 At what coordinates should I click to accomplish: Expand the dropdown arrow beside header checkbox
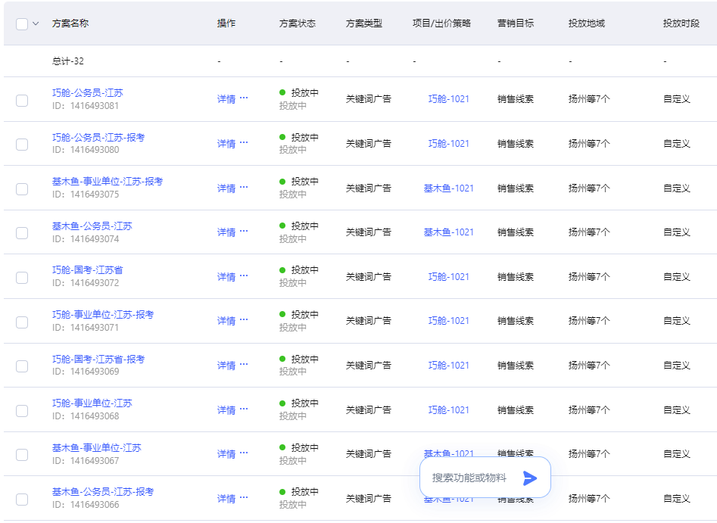pyautogui.click(x=36, y=23)
